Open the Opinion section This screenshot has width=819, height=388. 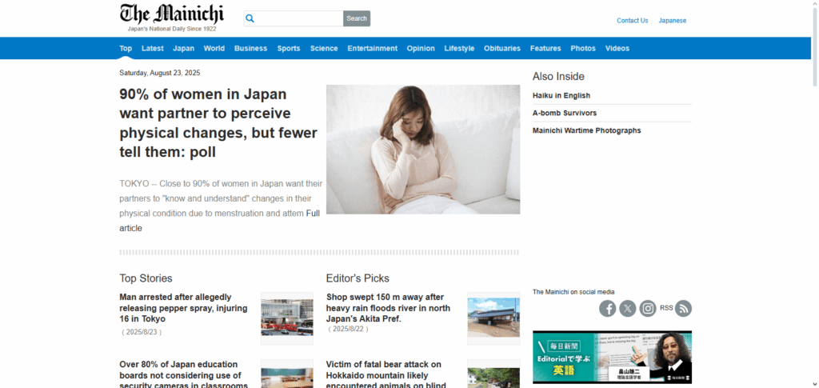click(421, 48)
